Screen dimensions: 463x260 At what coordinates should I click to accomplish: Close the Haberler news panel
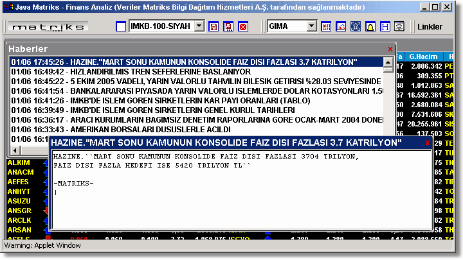click(x=390, y=49)
